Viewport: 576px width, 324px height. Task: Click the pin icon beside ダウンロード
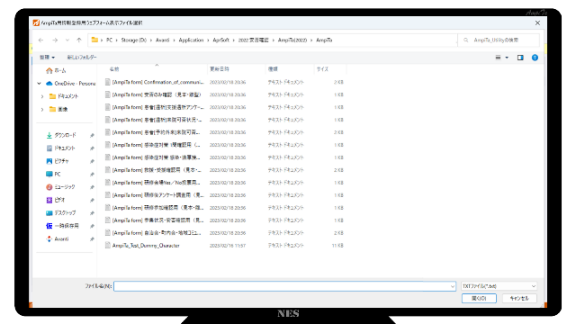(x=92, y=136)
